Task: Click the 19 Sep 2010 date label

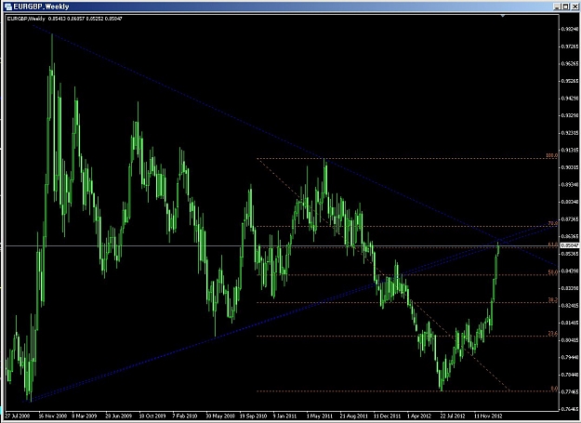Action: [254, 416]
